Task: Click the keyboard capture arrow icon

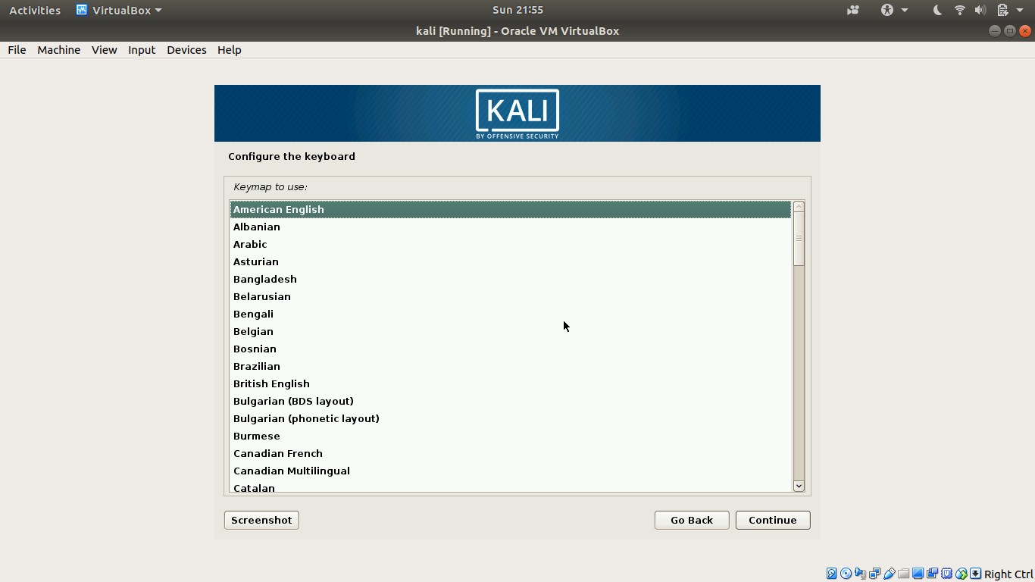Action: coord(976,574)
